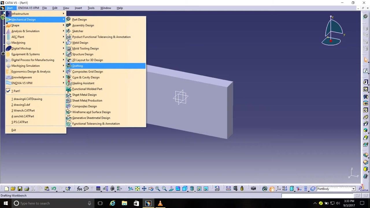
Task: Click the Rotate view icon
Action: pos(151,189)
